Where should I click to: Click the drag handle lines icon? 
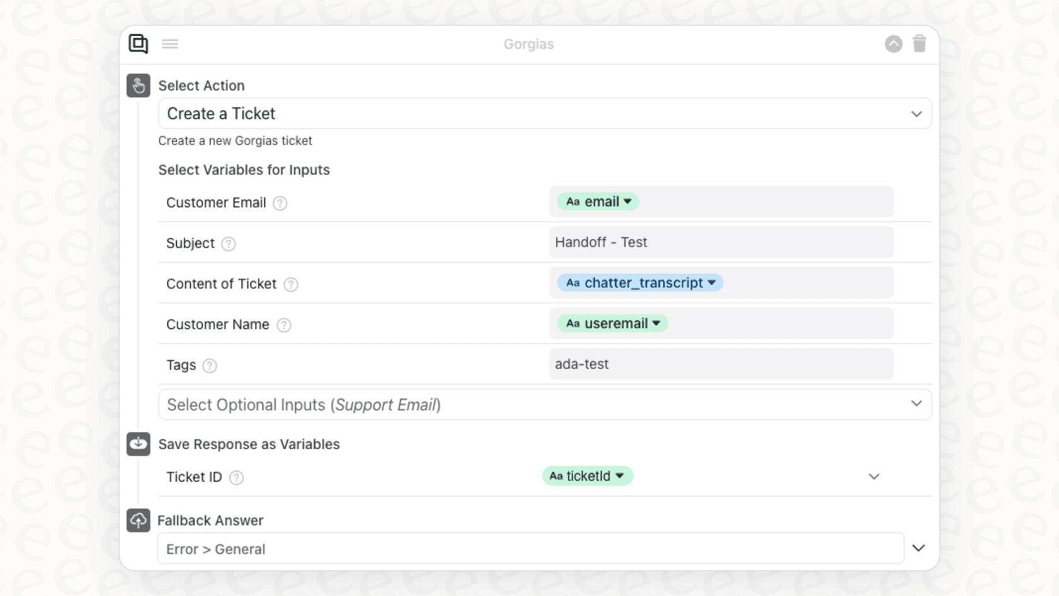point(170,44)
